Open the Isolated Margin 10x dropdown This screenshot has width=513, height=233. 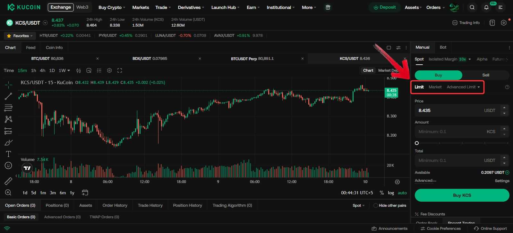pos(449,59)
